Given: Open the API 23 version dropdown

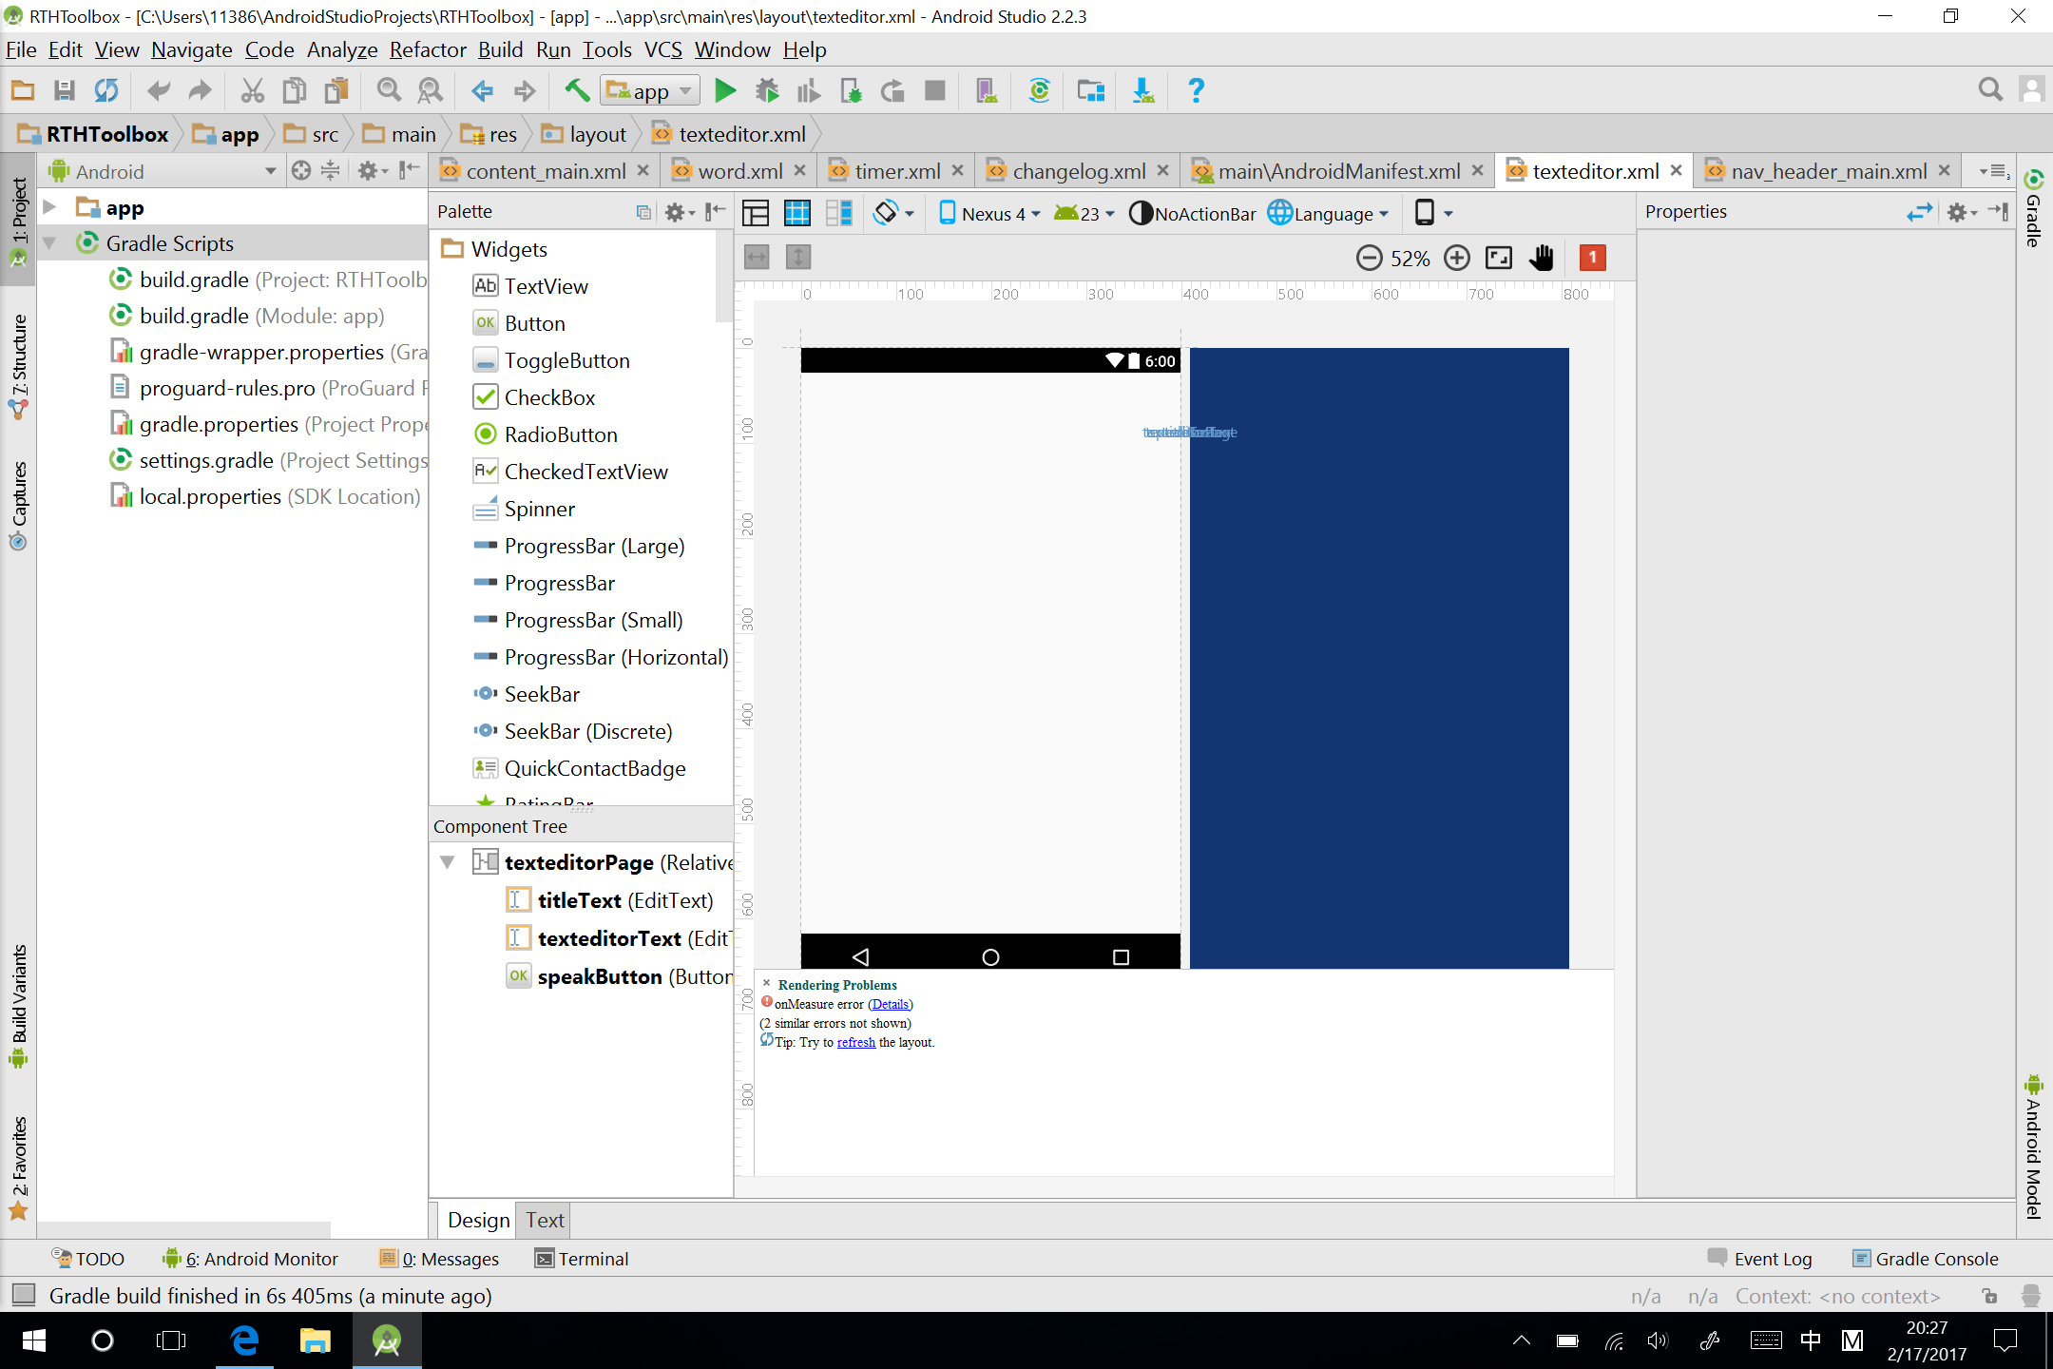Looking at the screenshot, I should click(1084, 213).
